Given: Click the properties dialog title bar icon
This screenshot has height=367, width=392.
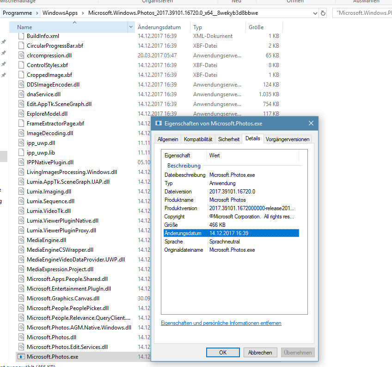Looking at the screenshot, I should [159, 124].
